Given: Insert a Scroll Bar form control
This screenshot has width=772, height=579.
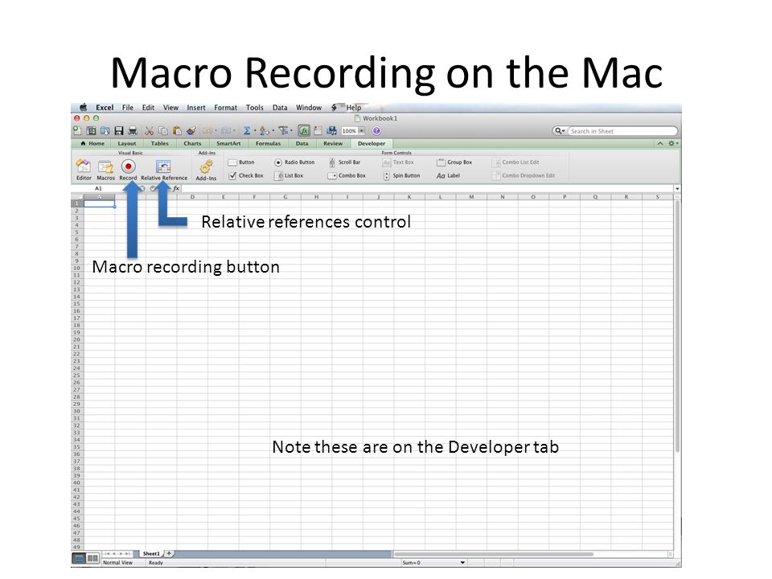Looking at the screenshot, I should tap(345, 162).
